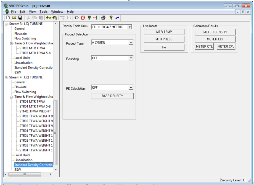254x185 pixels.
Task: Open the Product Type dropdown
Action: [x=131, y=43]
